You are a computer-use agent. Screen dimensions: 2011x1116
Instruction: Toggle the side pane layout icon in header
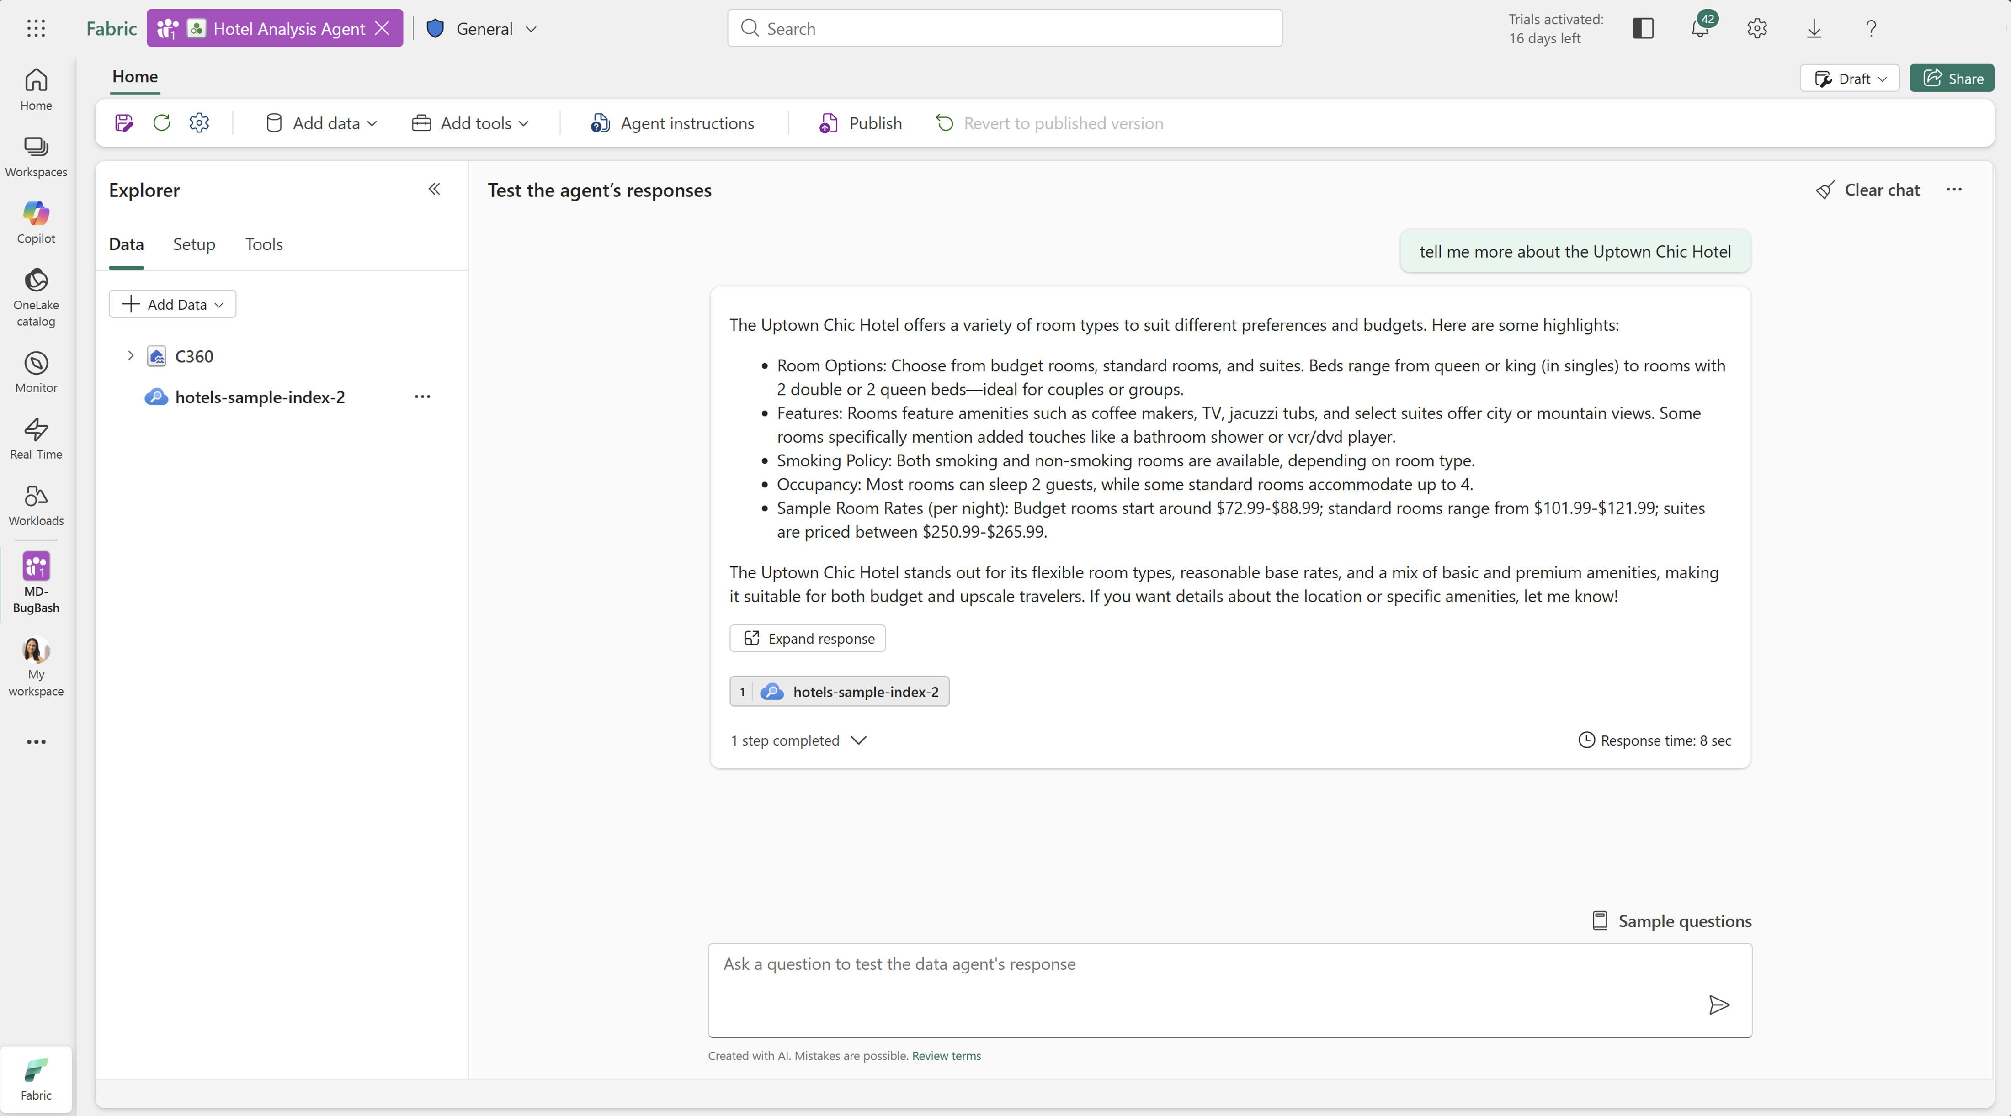pyautogui.click(x=1643, y=29)
